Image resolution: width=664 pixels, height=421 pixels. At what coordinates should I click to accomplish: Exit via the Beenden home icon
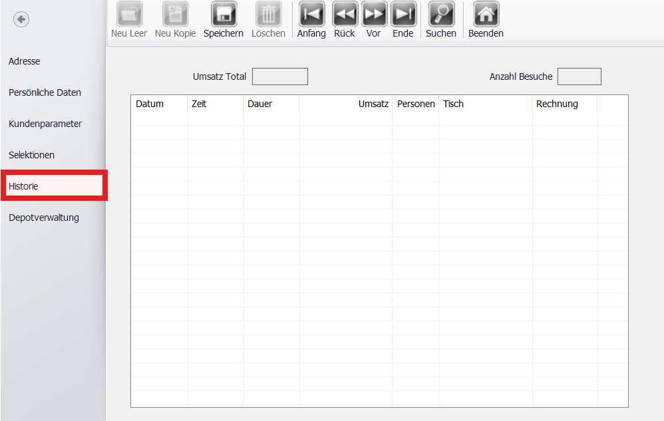pyautogui.click(x=486, y=14)
